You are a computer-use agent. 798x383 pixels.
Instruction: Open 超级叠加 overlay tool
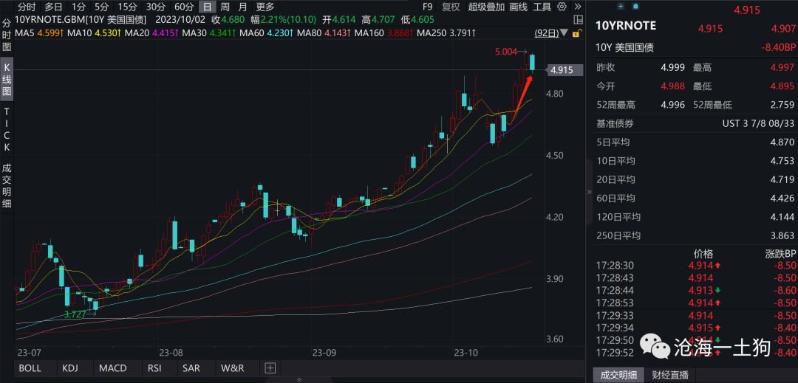tap(486, 7)
